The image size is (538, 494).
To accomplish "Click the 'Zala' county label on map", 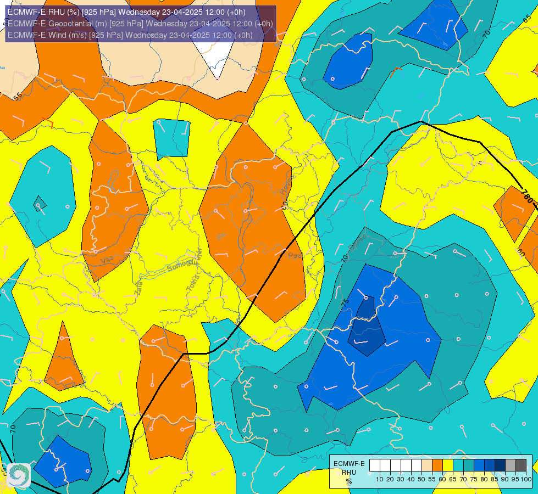I will pos(138,288).
